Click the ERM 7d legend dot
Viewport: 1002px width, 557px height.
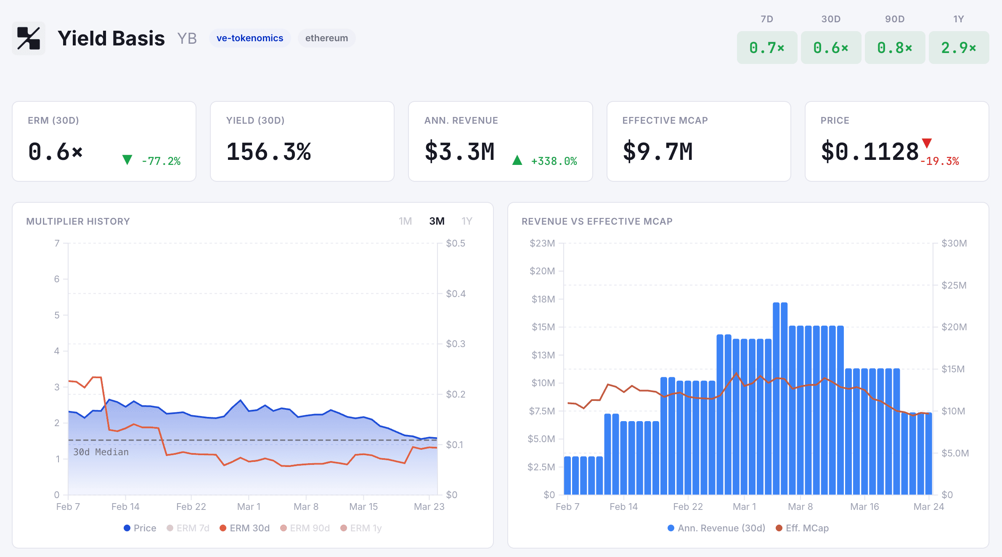tap(170, 528)
